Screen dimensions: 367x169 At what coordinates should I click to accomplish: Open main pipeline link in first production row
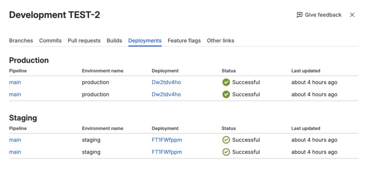(15, 82)
